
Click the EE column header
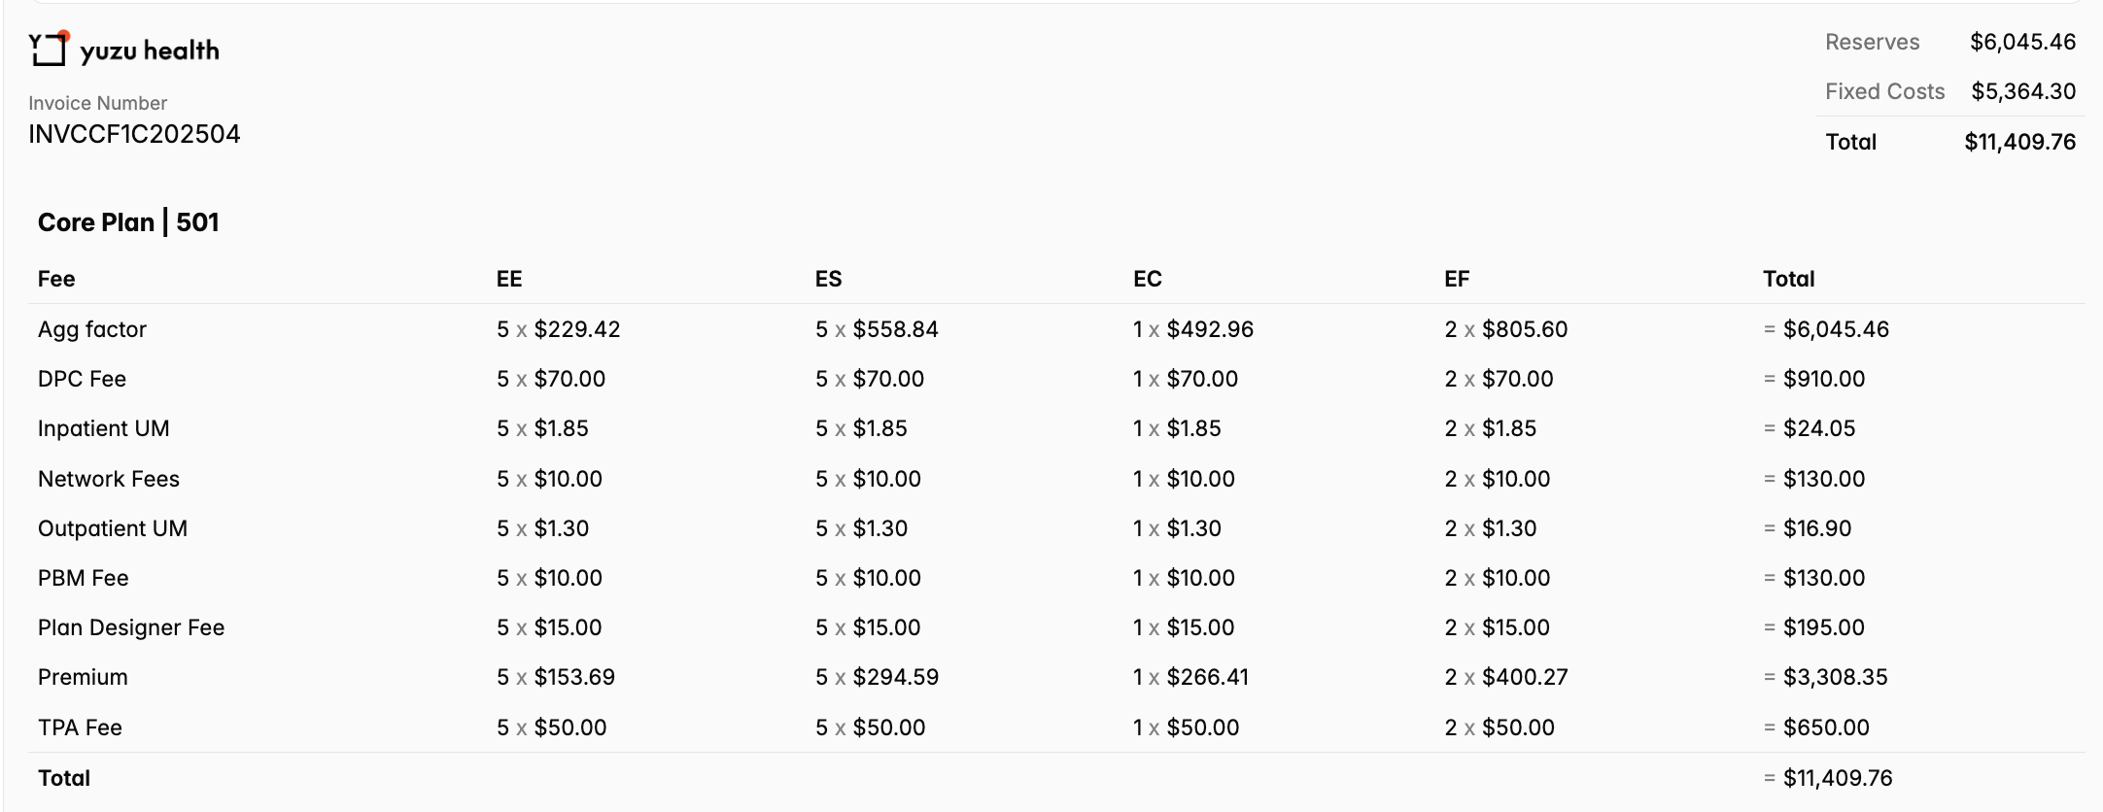509,279
